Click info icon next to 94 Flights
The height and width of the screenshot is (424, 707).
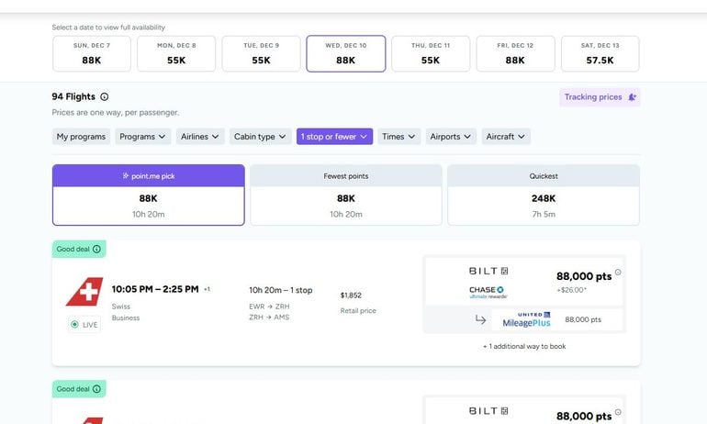104,96
